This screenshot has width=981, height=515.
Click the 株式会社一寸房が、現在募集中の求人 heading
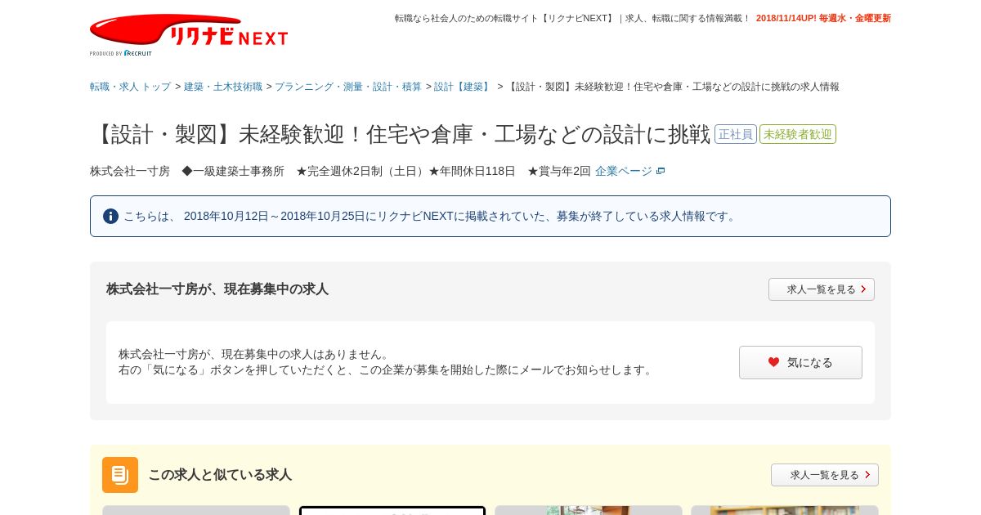tap(217, 289)
